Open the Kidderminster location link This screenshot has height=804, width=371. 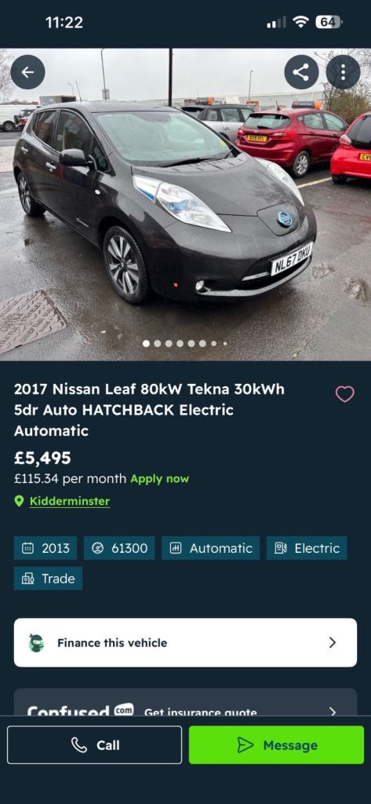point(70,501)
